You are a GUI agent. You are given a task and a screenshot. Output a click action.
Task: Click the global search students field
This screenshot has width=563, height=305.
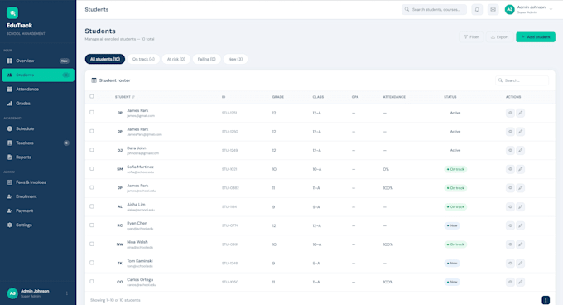click(x=434, y=10)
